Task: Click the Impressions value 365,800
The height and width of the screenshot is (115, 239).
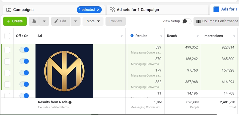Action: [x=228, y=59]
